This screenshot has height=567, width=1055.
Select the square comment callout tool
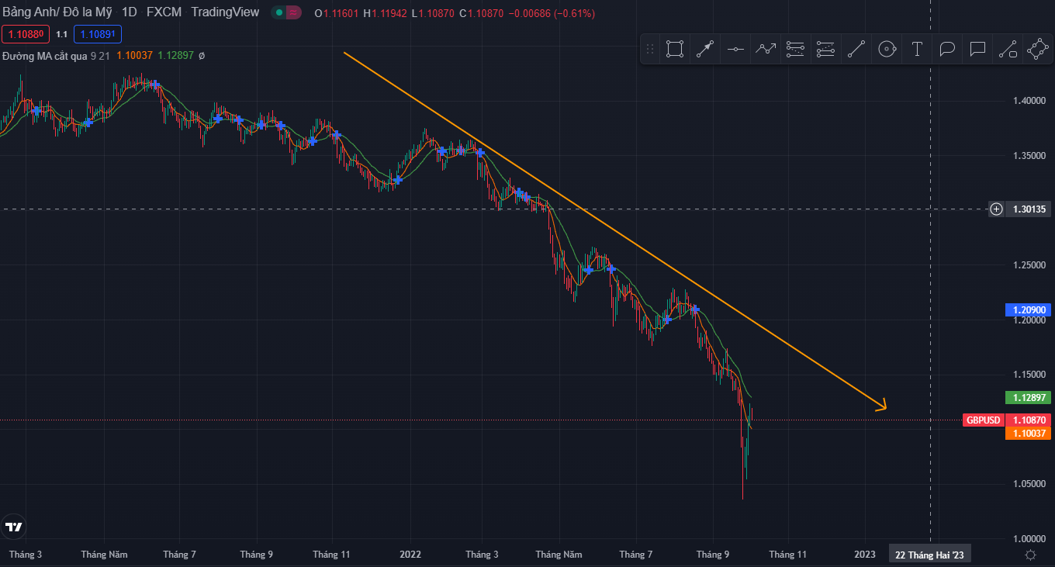tap(977, 50)
